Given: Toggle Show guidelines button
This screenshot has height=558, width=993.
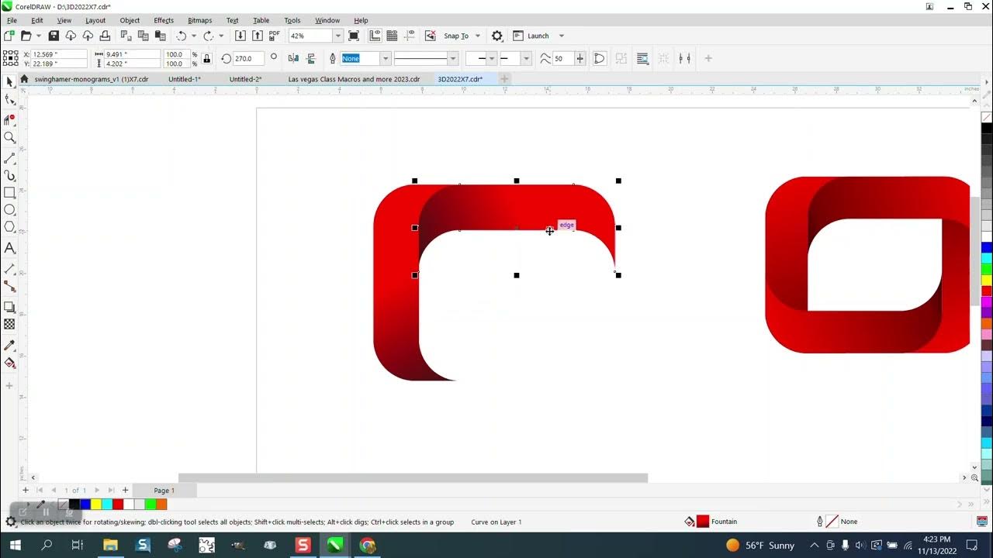Looking at the screenshot, I should (x=410, y=36).
